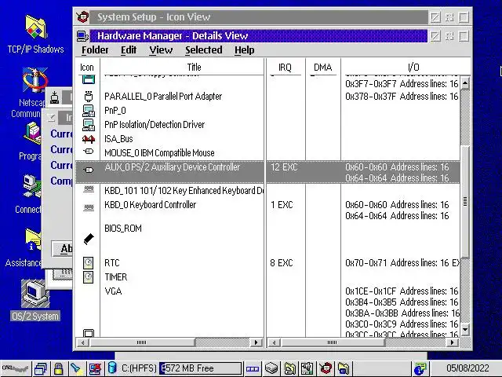Click the left pane horizontal scroll left arrow

point(83,342)
